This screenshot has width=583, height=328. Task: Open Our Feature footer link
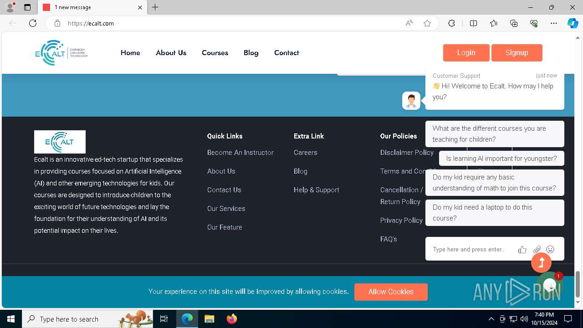point(225,227)
